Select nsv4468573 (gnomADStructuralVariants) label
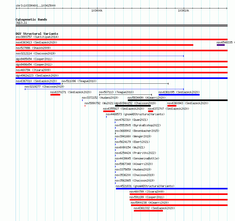The height and width of the screenshot is (221, 235). click(135, 114)
